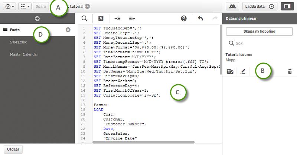297x155 pixels.
Task: Outdent the script code
Action: tap(132, 18)
